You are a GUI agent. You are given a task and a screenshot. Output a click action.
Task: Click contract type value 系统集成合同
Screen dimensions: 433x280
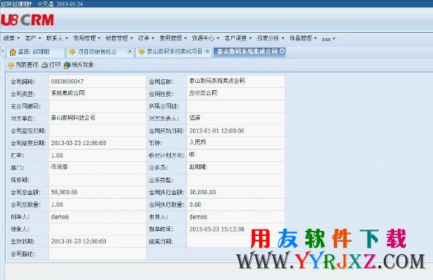click(x=68, y=93)
